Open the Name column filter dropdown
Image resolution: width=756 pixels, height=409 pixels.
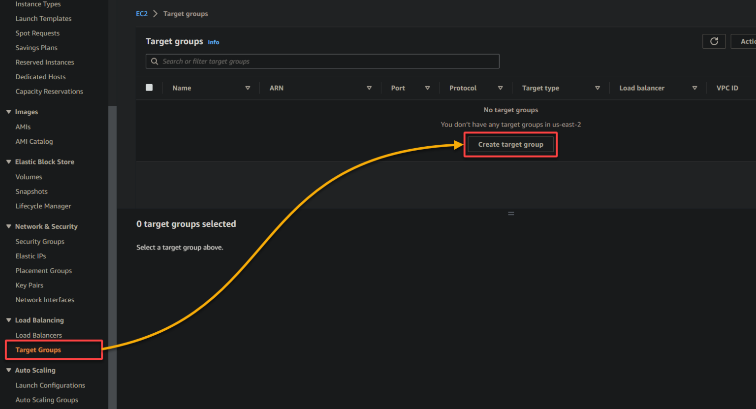pyautogui.click(x=248, y=88)
